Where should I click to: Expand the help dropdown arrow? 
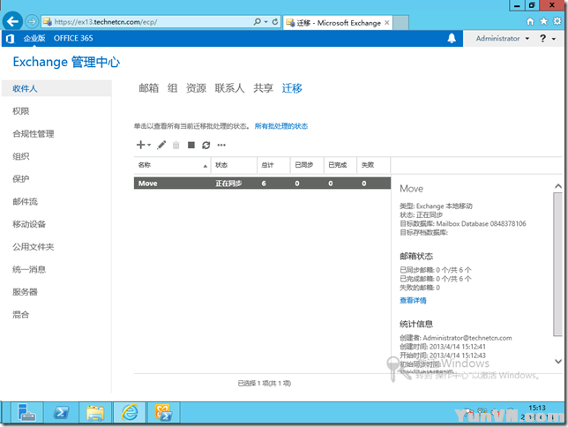click(x=554, y=39)
